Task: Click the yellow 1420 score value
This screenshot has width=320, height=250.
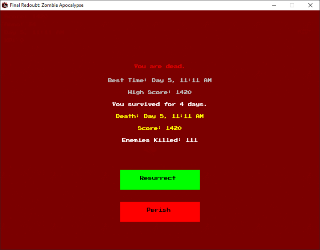Action: 174,128
